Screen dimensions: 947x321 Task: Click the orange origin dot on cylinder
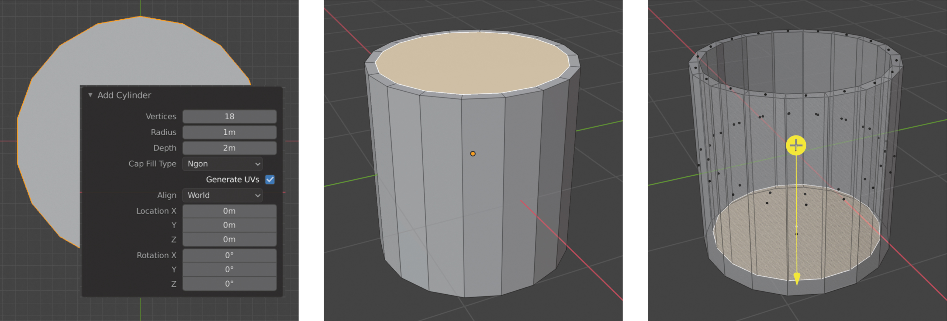point(473,154)
